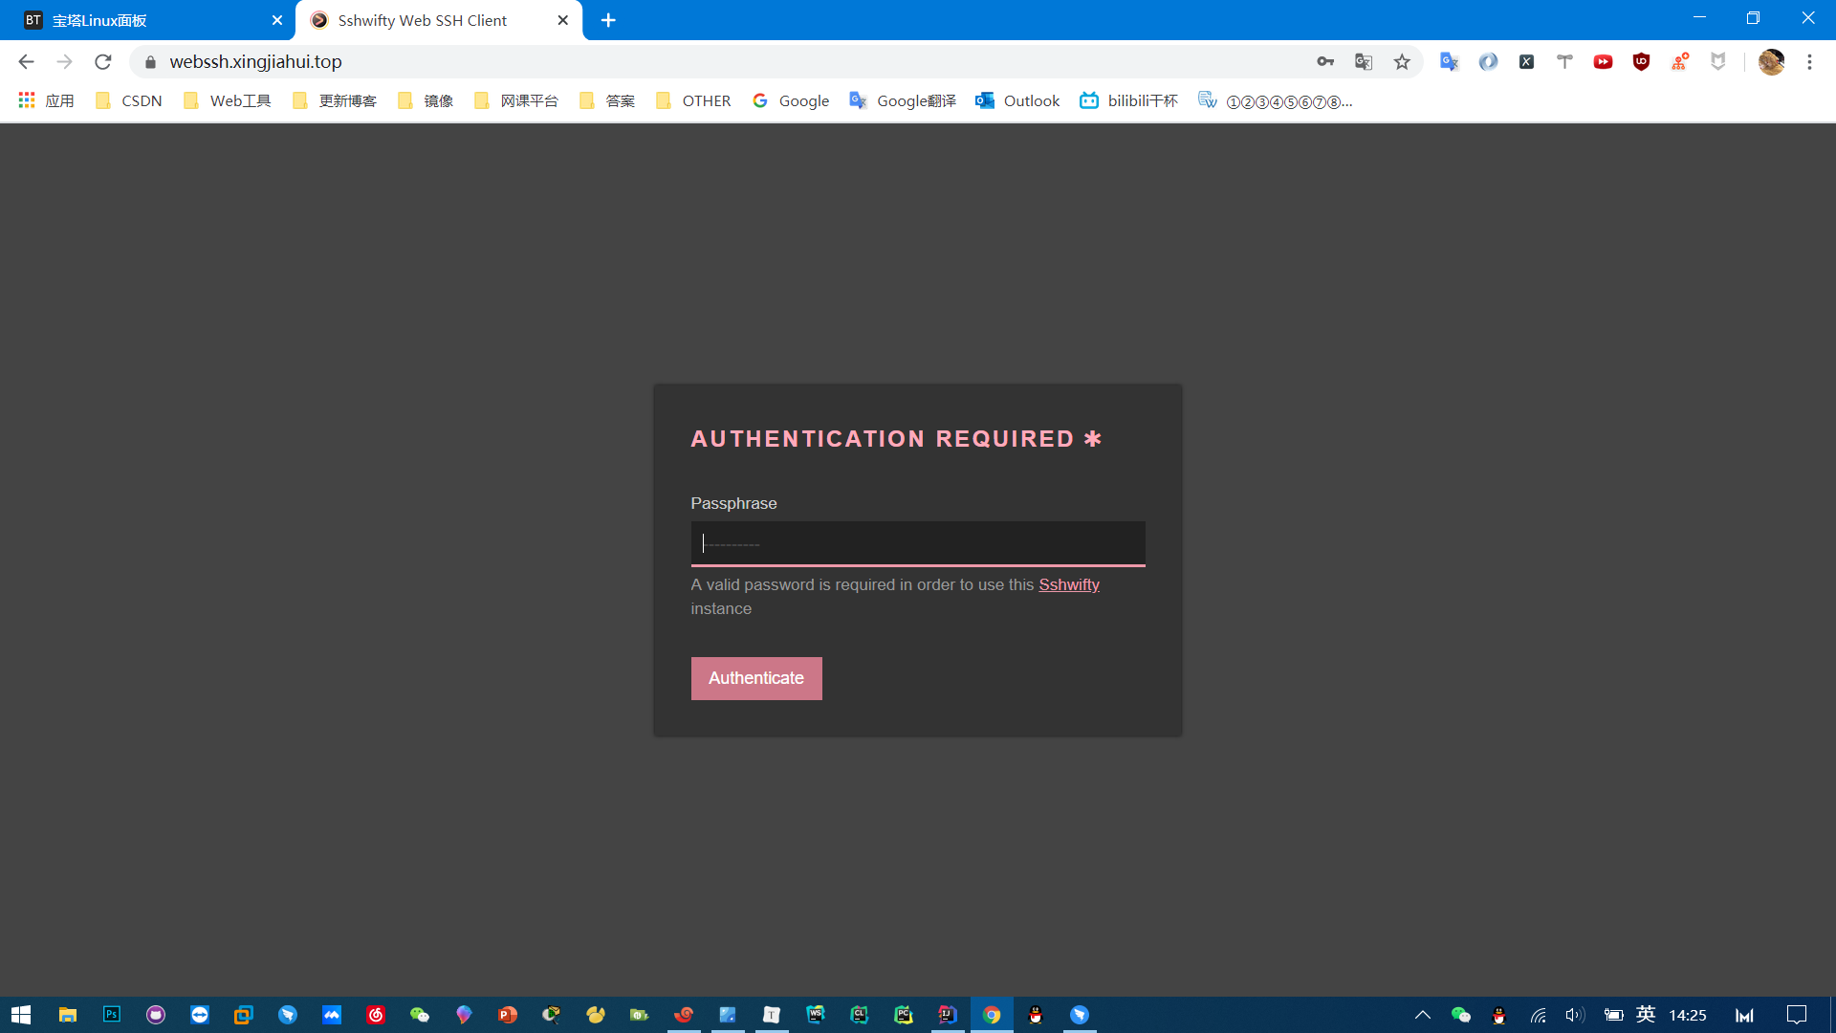
Task: Open the OTHER bookmark folder
Action: (693, 101)
